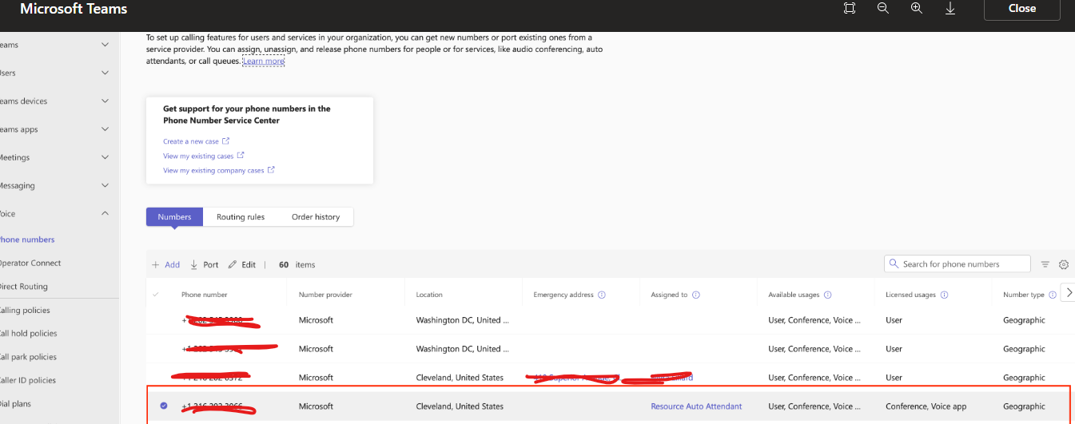Open Call hold policies in the sidebar
The image size is (1075, 424).
click(28, 334)
